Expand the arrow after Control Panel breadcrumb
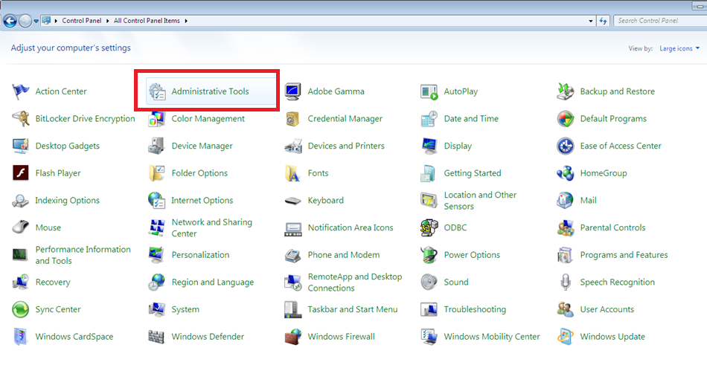 (108, 21)
